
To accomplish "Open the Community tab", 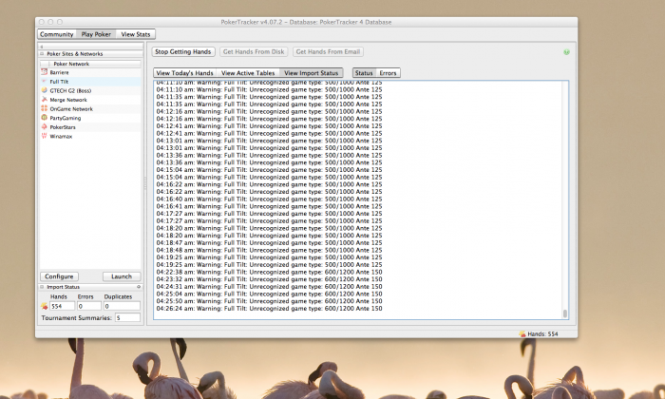I will coord(56,34).
